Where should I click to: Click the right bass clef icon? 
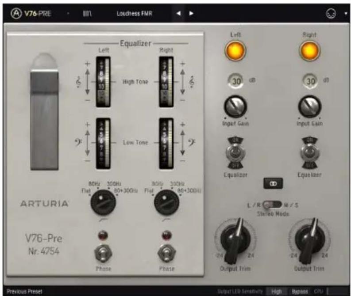pyautogui.click(x=192, y=142)
